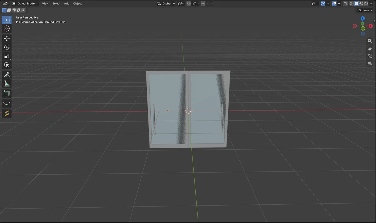This screenshot has height=223, width=376.
Task: Select the Add Cube tool
Action: 7,94
